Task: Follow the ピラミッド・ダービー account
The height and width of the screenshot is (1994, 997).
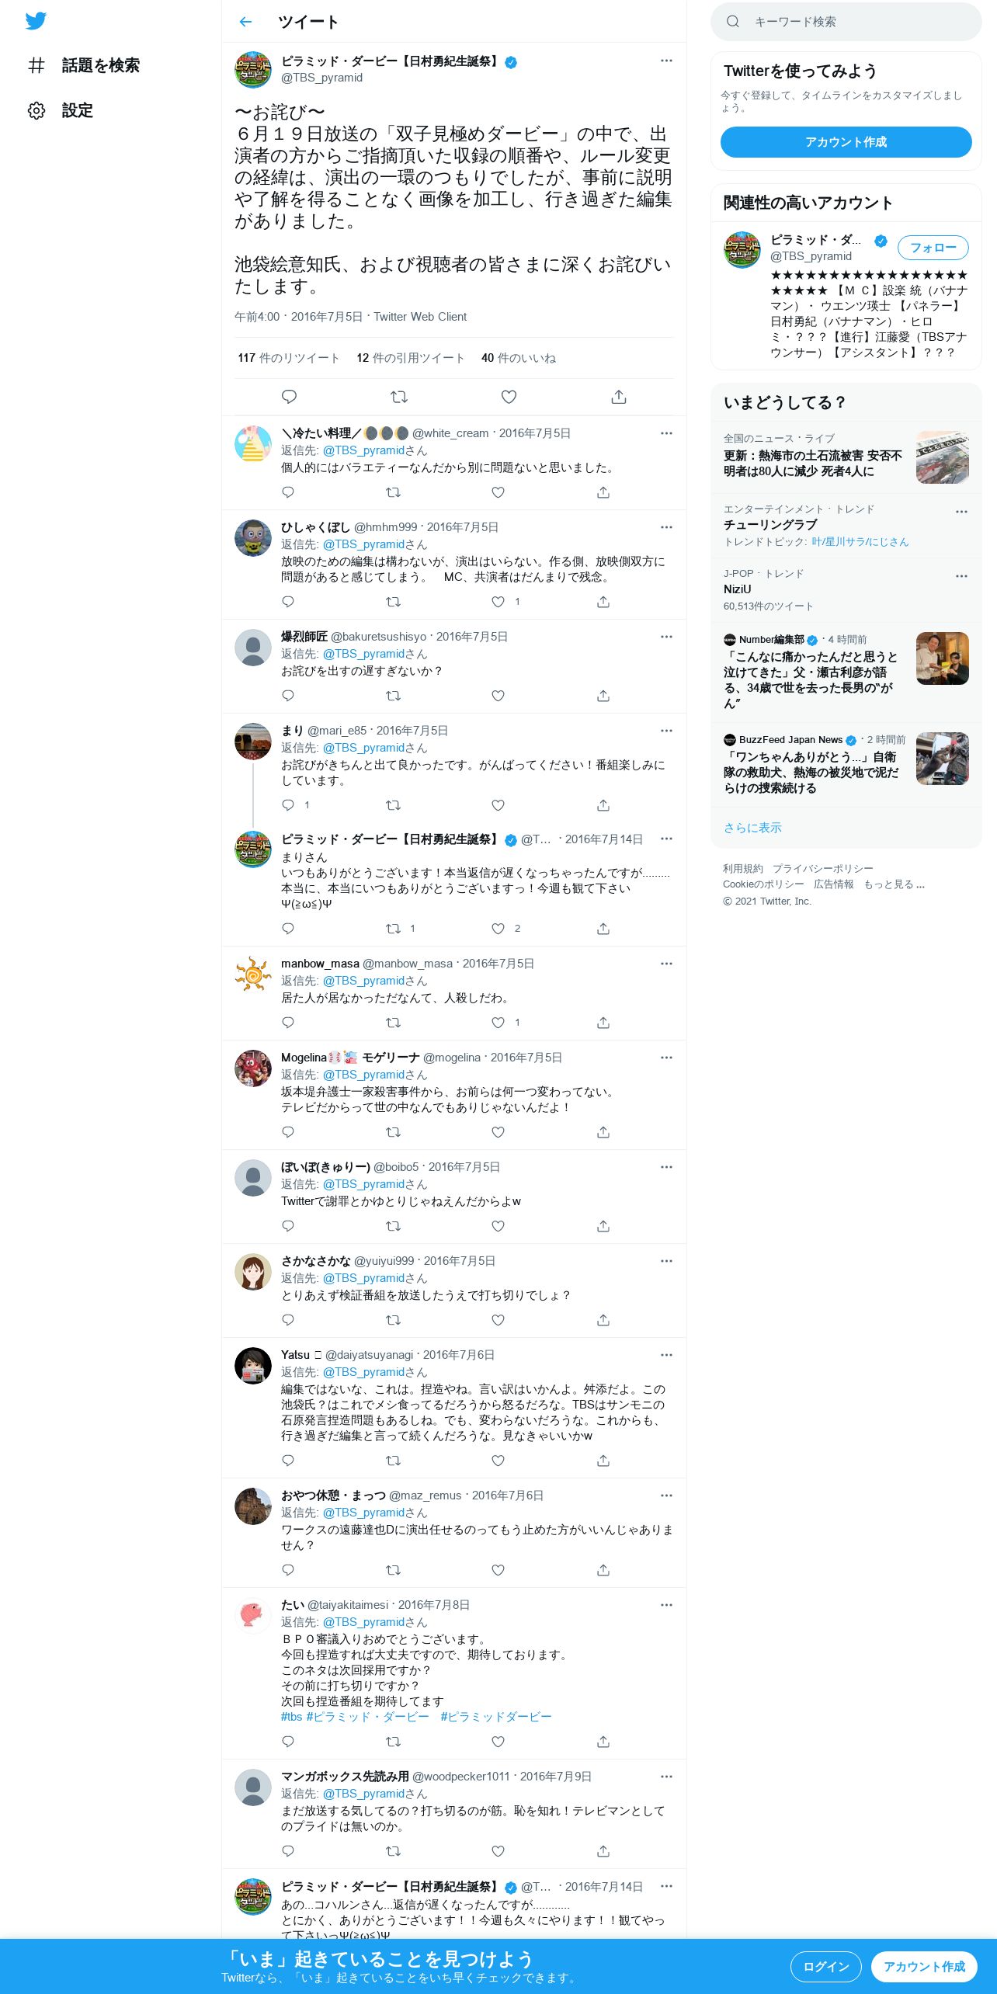Action: click(x=933, y=248)
